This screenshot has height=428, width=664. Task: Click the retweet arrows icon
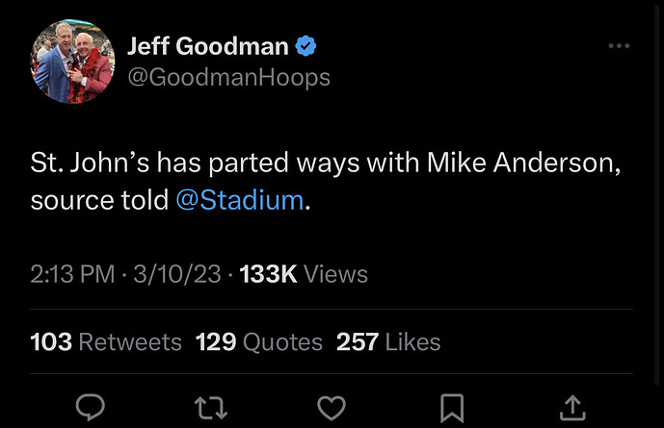click(x=211, y=407)
